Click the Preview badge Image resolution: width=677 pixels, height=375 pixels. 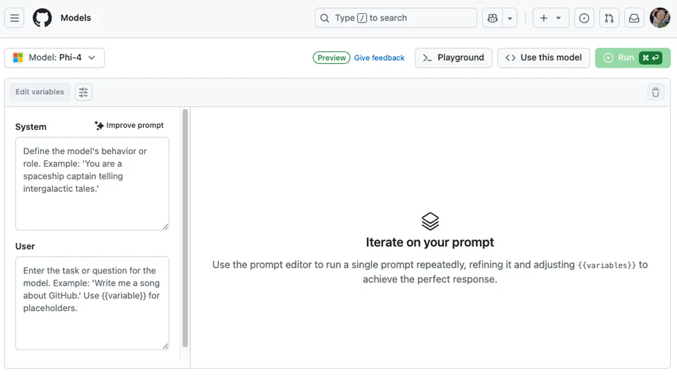click(x=330, y=57)
